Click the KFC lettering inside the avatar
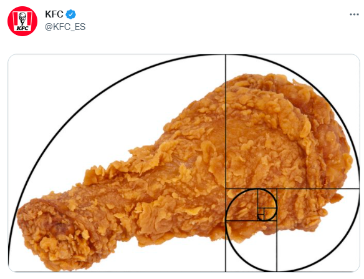 pos(22,28)
